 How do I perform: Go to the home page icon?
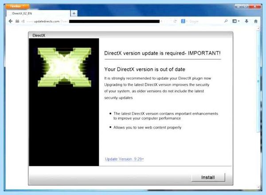[256, 21]
